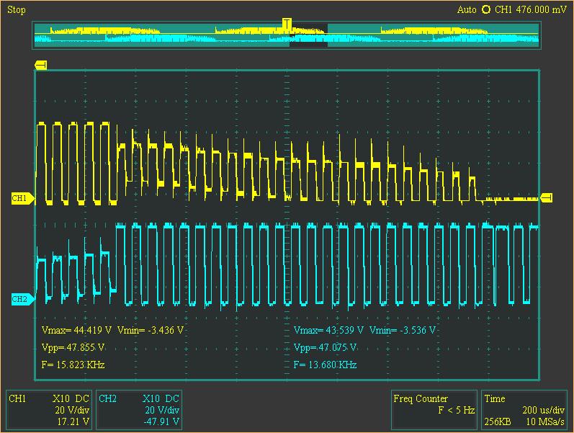Open the CH2 channel settings panel
This screenshot has height=433, width=574.
(138, 410)
